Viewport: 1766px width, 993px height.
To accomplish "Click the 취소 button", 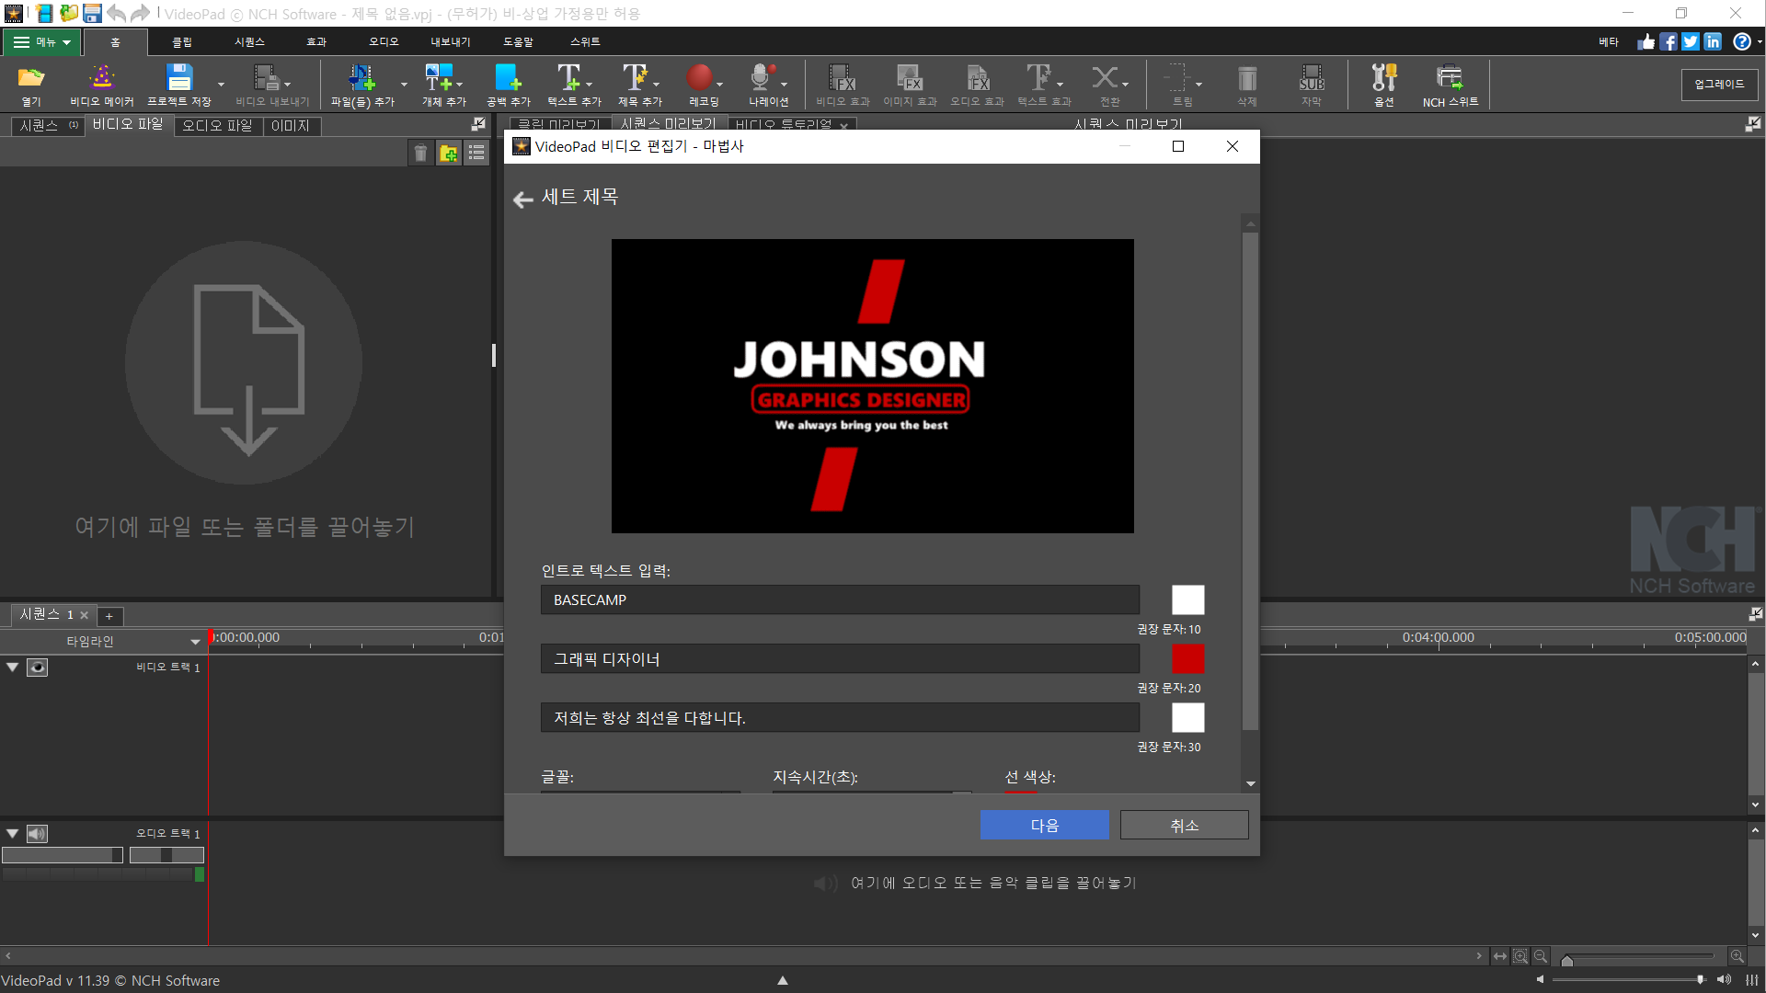I will [x=1184, y=826].
